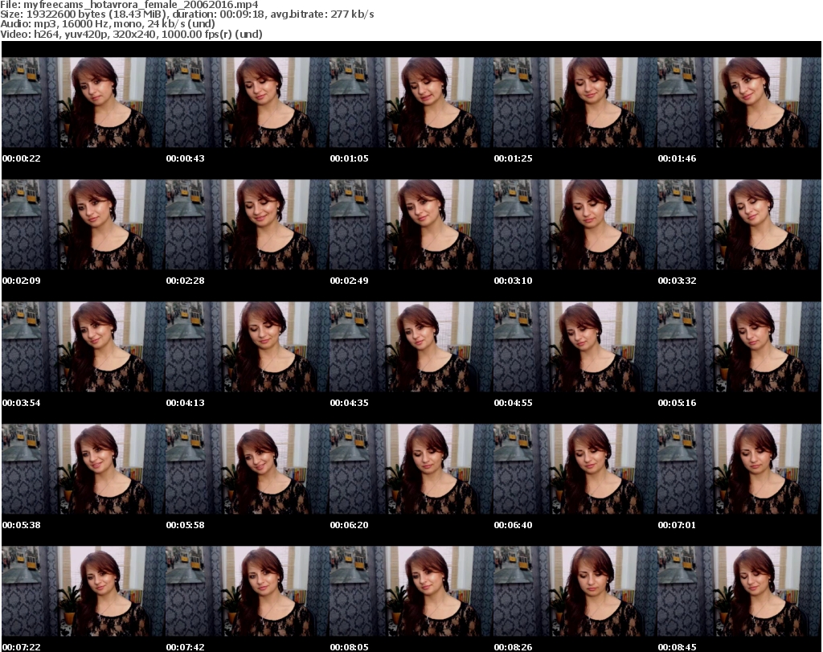Screen dimensions: 823x652
Task: Click the timestamp text 00:08:45
Action: click(x=677, y=647)
